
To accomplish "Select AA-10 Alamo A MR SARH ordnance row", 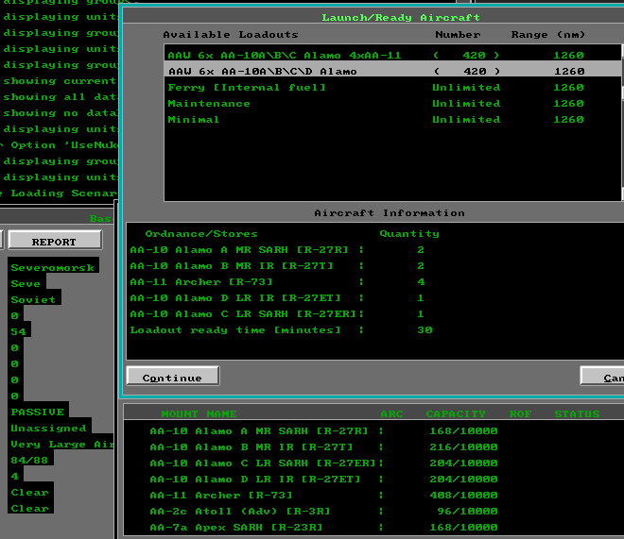I will tap(277, 250).
